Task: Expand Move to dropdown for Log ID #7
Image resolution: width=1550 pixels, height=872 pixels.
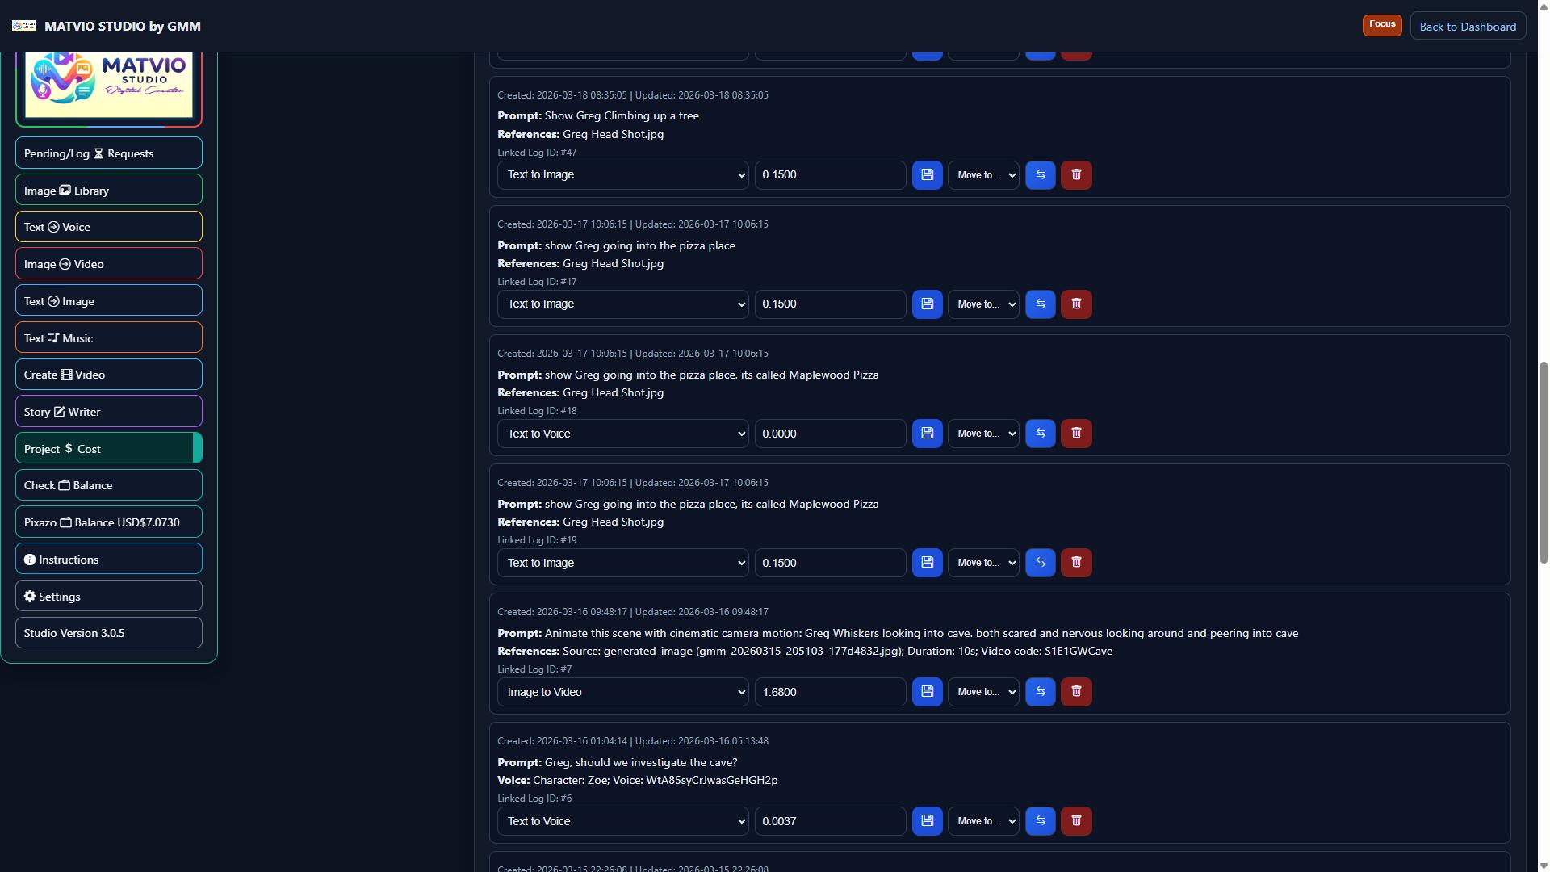Action: pos(983,692)
